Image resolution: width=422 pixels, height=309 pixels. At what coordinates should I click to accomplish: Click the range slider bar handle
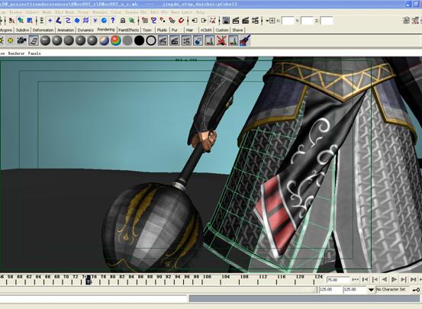[x=159, y=290]
